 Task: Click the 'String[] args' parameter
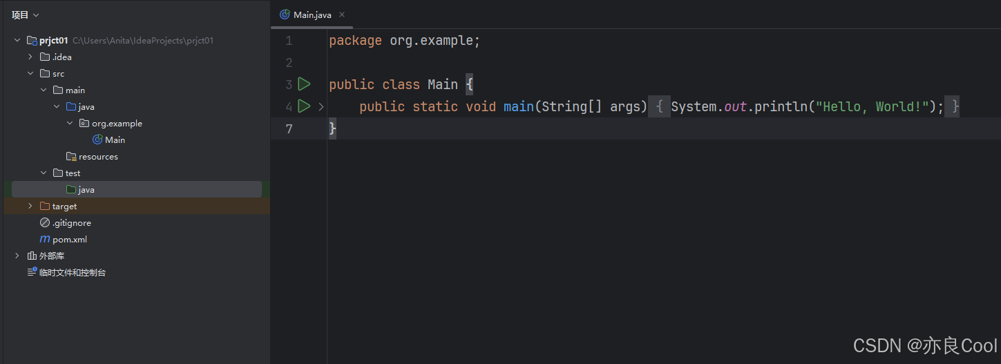pyautogui.click(x=591, y=106)
